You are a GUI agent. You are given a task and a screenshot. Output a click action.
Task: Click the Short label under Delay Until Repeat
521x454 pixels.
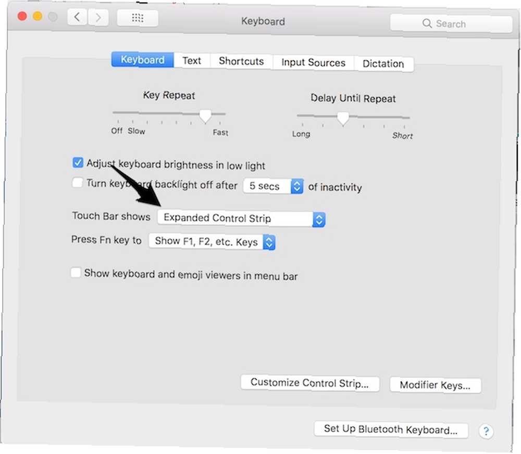coord(402,136)
